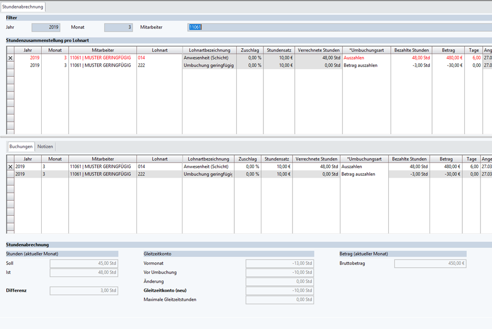Click the Bruttobetrag field showing 450,00 €
This screenshot has width=492, height=329.
(x=430, y=264)
